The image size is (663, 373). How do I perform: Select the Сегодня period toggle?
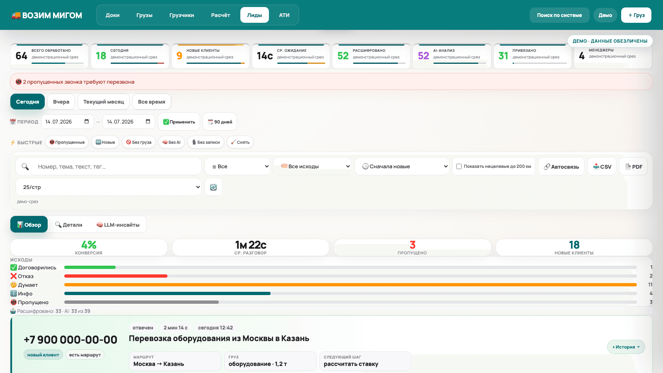(27, 102)
